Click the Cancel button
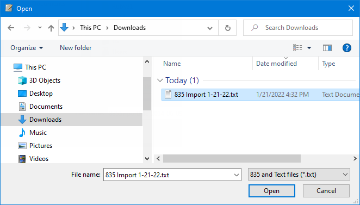Image resolution: width=360 pixels, height=205 pixels. click(x=326, y=191)
